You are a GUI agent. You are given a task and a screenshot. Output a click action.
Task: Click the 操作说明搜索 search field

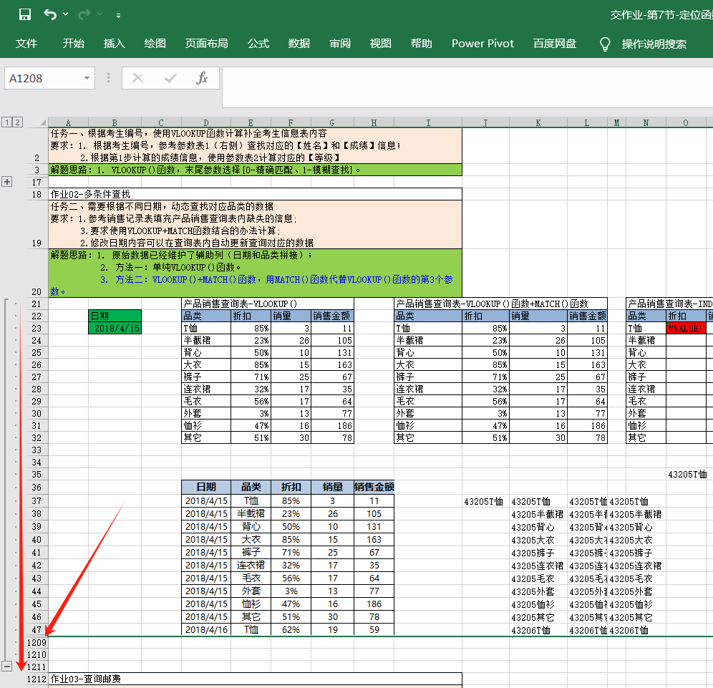click(654, 44)
